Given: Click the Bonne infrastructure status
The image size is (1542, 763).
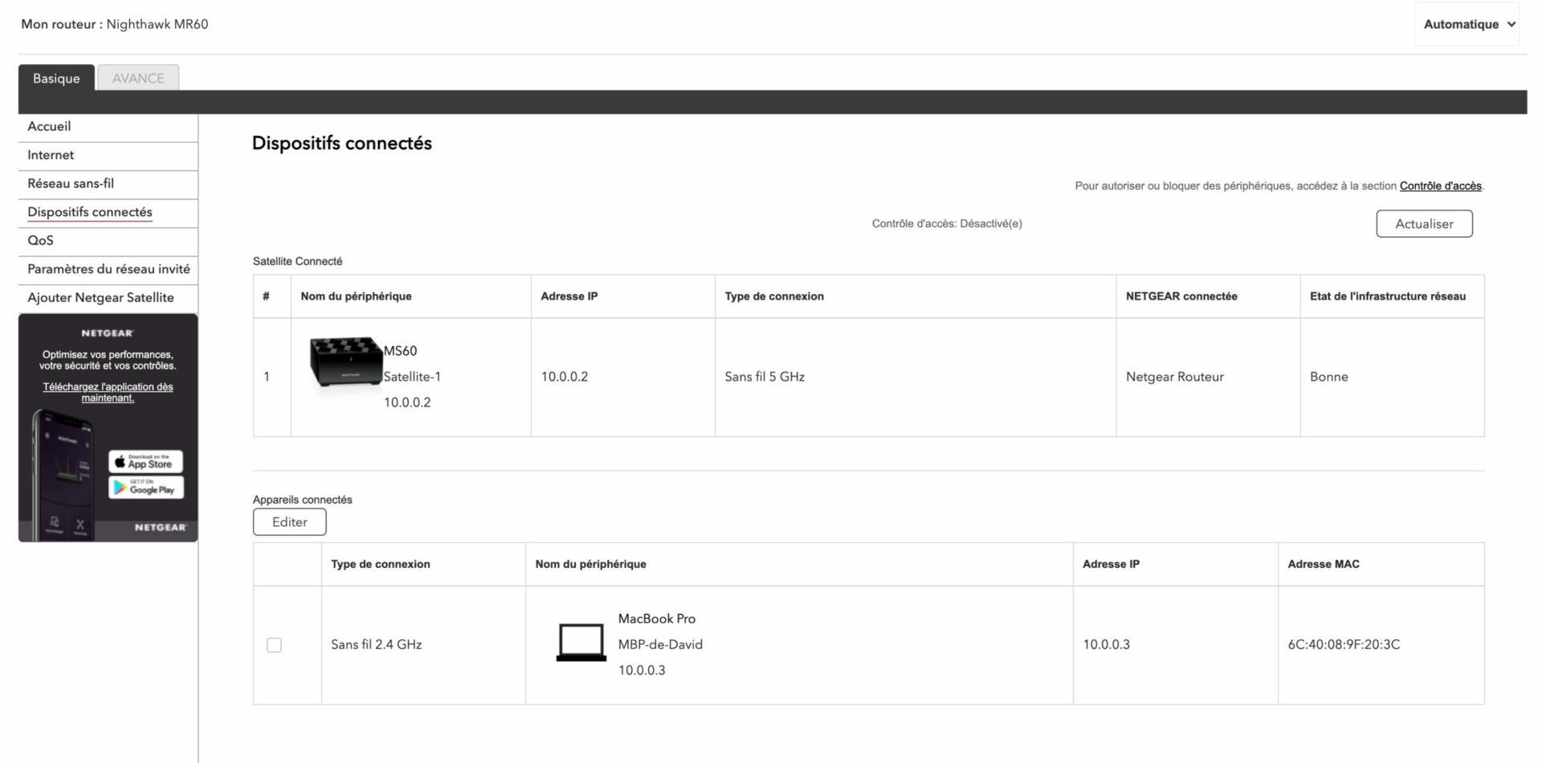Looking at the screenshot, I should [x=1329, y=377].
